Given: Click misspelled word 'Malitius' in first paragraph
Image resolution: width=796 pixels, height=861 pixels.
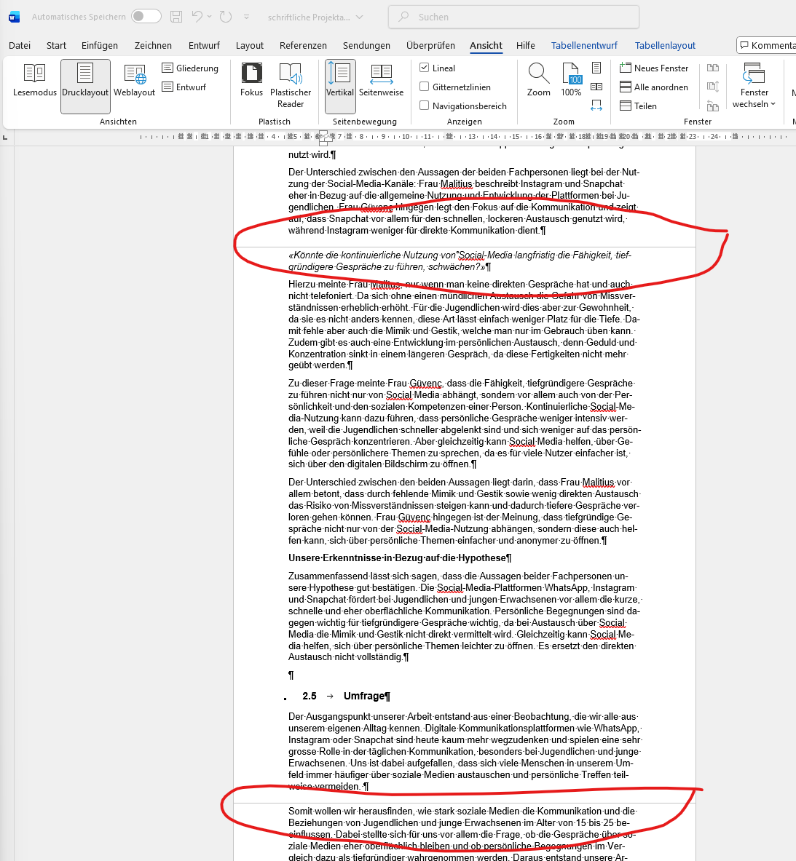Looking at the screenshot, I should 457,184.
